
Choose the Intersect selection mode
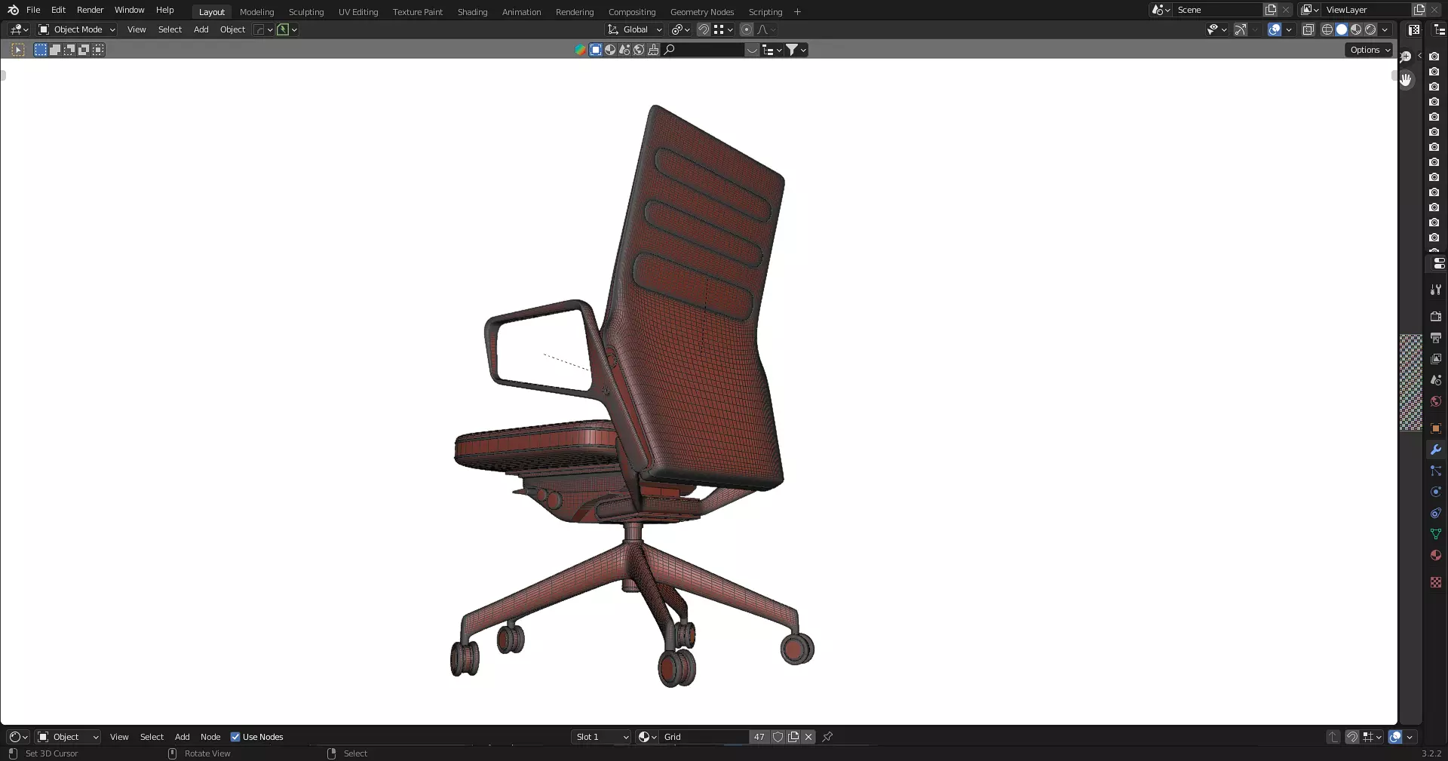coord(98,50)
